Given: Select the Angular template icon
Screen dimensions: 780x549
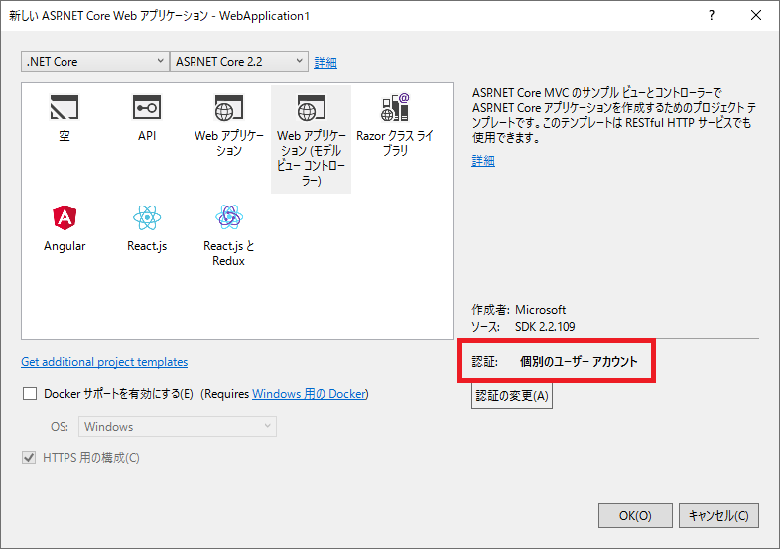Looking at the screenshot, I should (65, 218).
